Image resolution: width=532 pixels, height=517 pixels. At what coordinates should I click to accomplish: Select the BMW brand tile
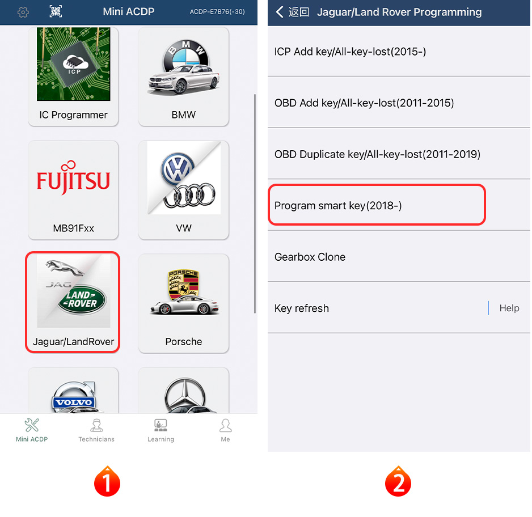coord(184,77)
